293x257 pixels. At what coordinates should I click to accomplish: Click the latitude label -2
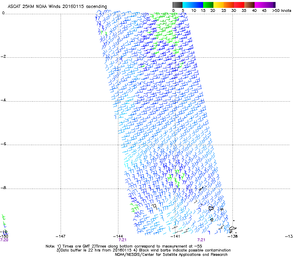[x=3, y=57]
